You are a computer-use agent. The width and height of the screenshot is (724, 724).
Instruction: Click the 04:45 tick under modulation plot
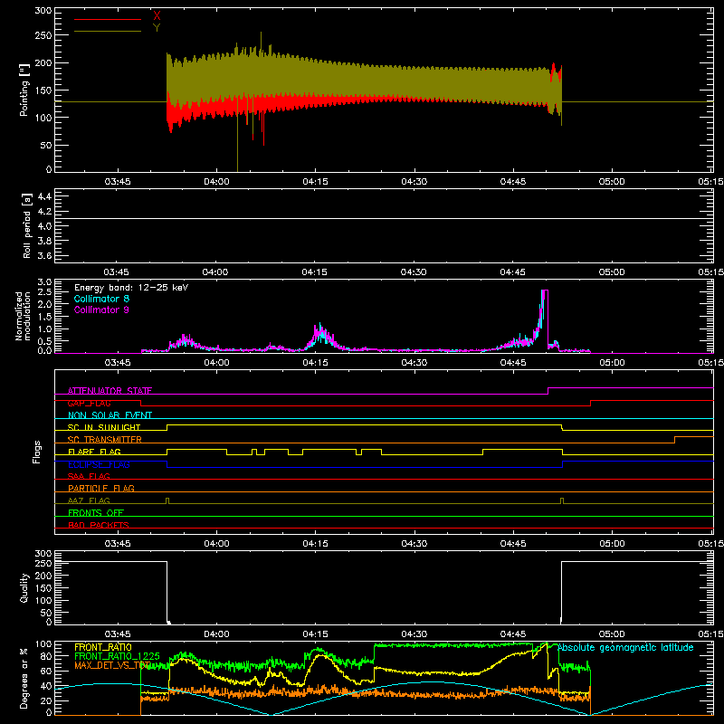(513, 363)
